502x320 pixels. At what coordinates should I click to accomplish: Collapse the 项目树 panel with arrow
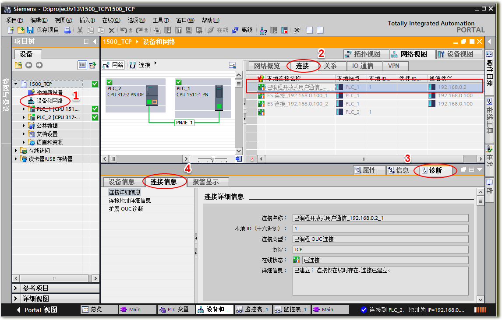95,42
